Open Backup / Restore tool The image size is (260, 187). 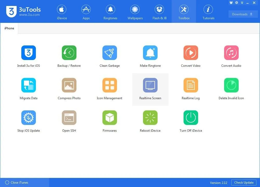coord(69,53)
